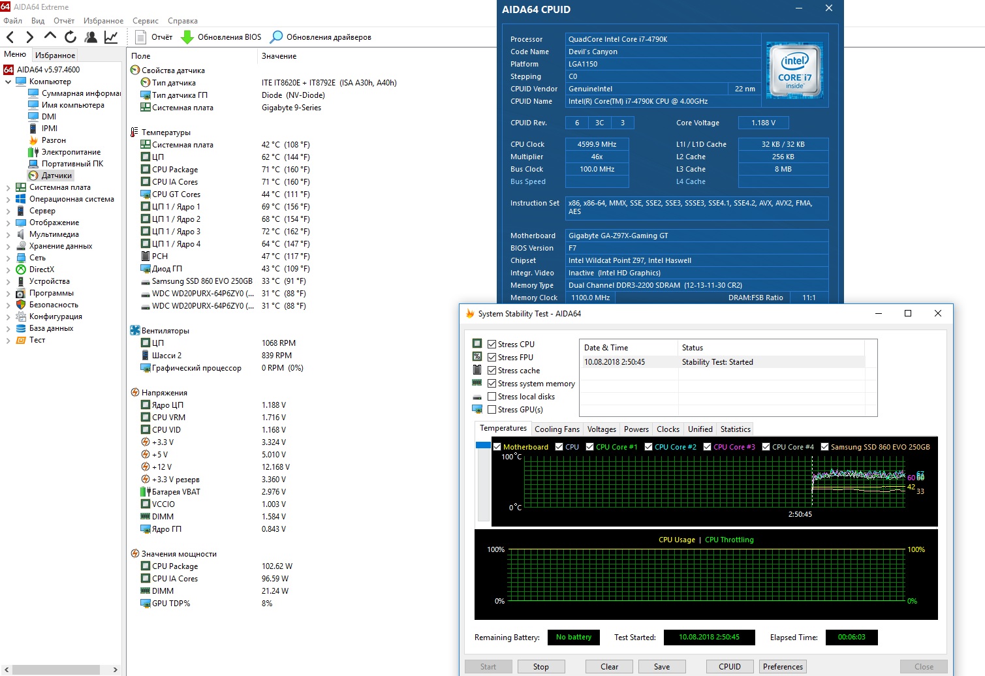This screenshot has height=676, width=985.
Task: Click the Отчёт report toolbar icon
Action: click(x=140, y=37)
